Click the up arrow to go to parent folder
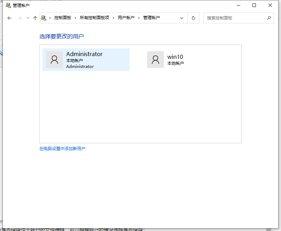This screenshot has height=231, width=281. (x=35, y=18)
